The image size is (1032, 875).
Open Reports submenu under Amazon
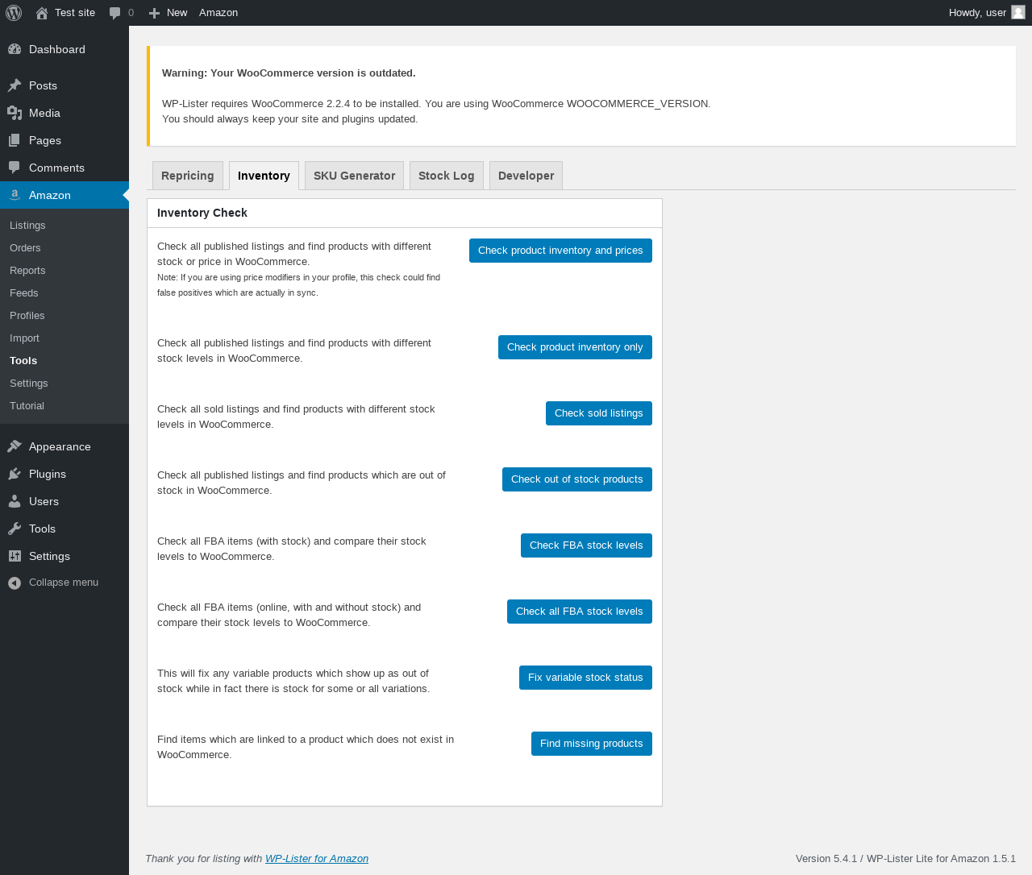27,271
